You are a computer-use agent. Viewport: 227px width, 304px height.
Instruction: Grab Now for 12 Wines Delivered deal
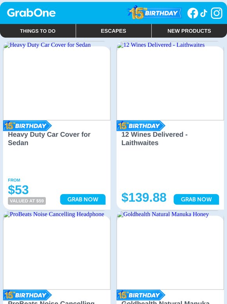tap(196, 199)
